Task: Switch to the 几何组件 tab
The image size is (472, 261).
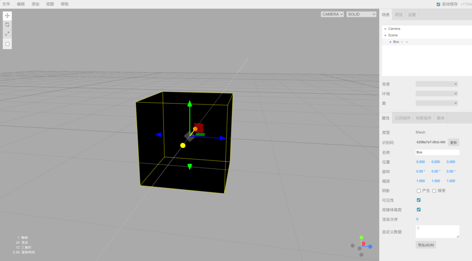Action: click(x=403, y=118)
